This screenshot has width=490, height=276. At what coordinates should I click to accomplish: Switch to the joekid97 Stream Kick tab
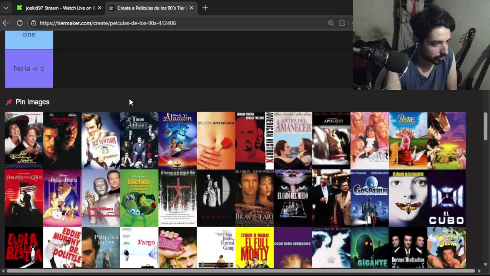click(59, 8)
